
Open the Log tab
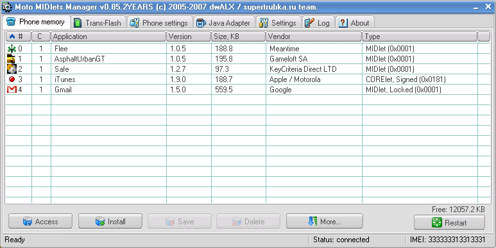point(318,22)
